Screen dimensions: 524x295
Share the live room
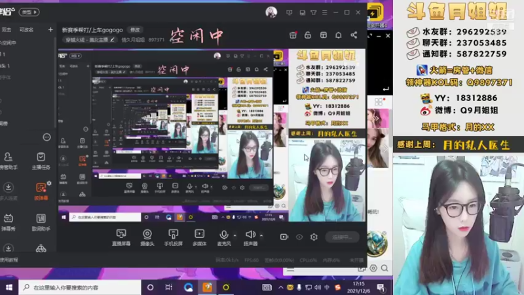354,35
